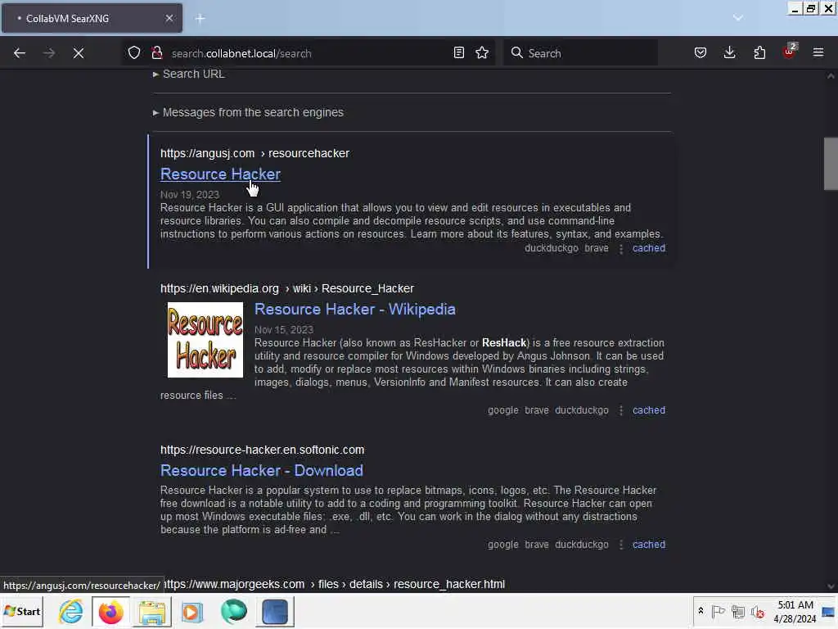Open the Firefox hamburger menu

click(x=818, y=53)
